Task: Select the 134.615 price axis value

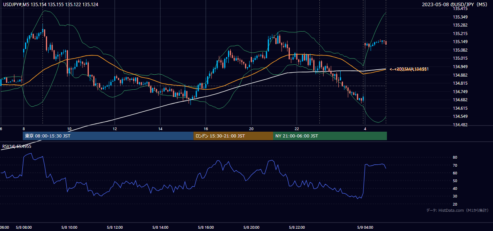Action: point(460,108)
